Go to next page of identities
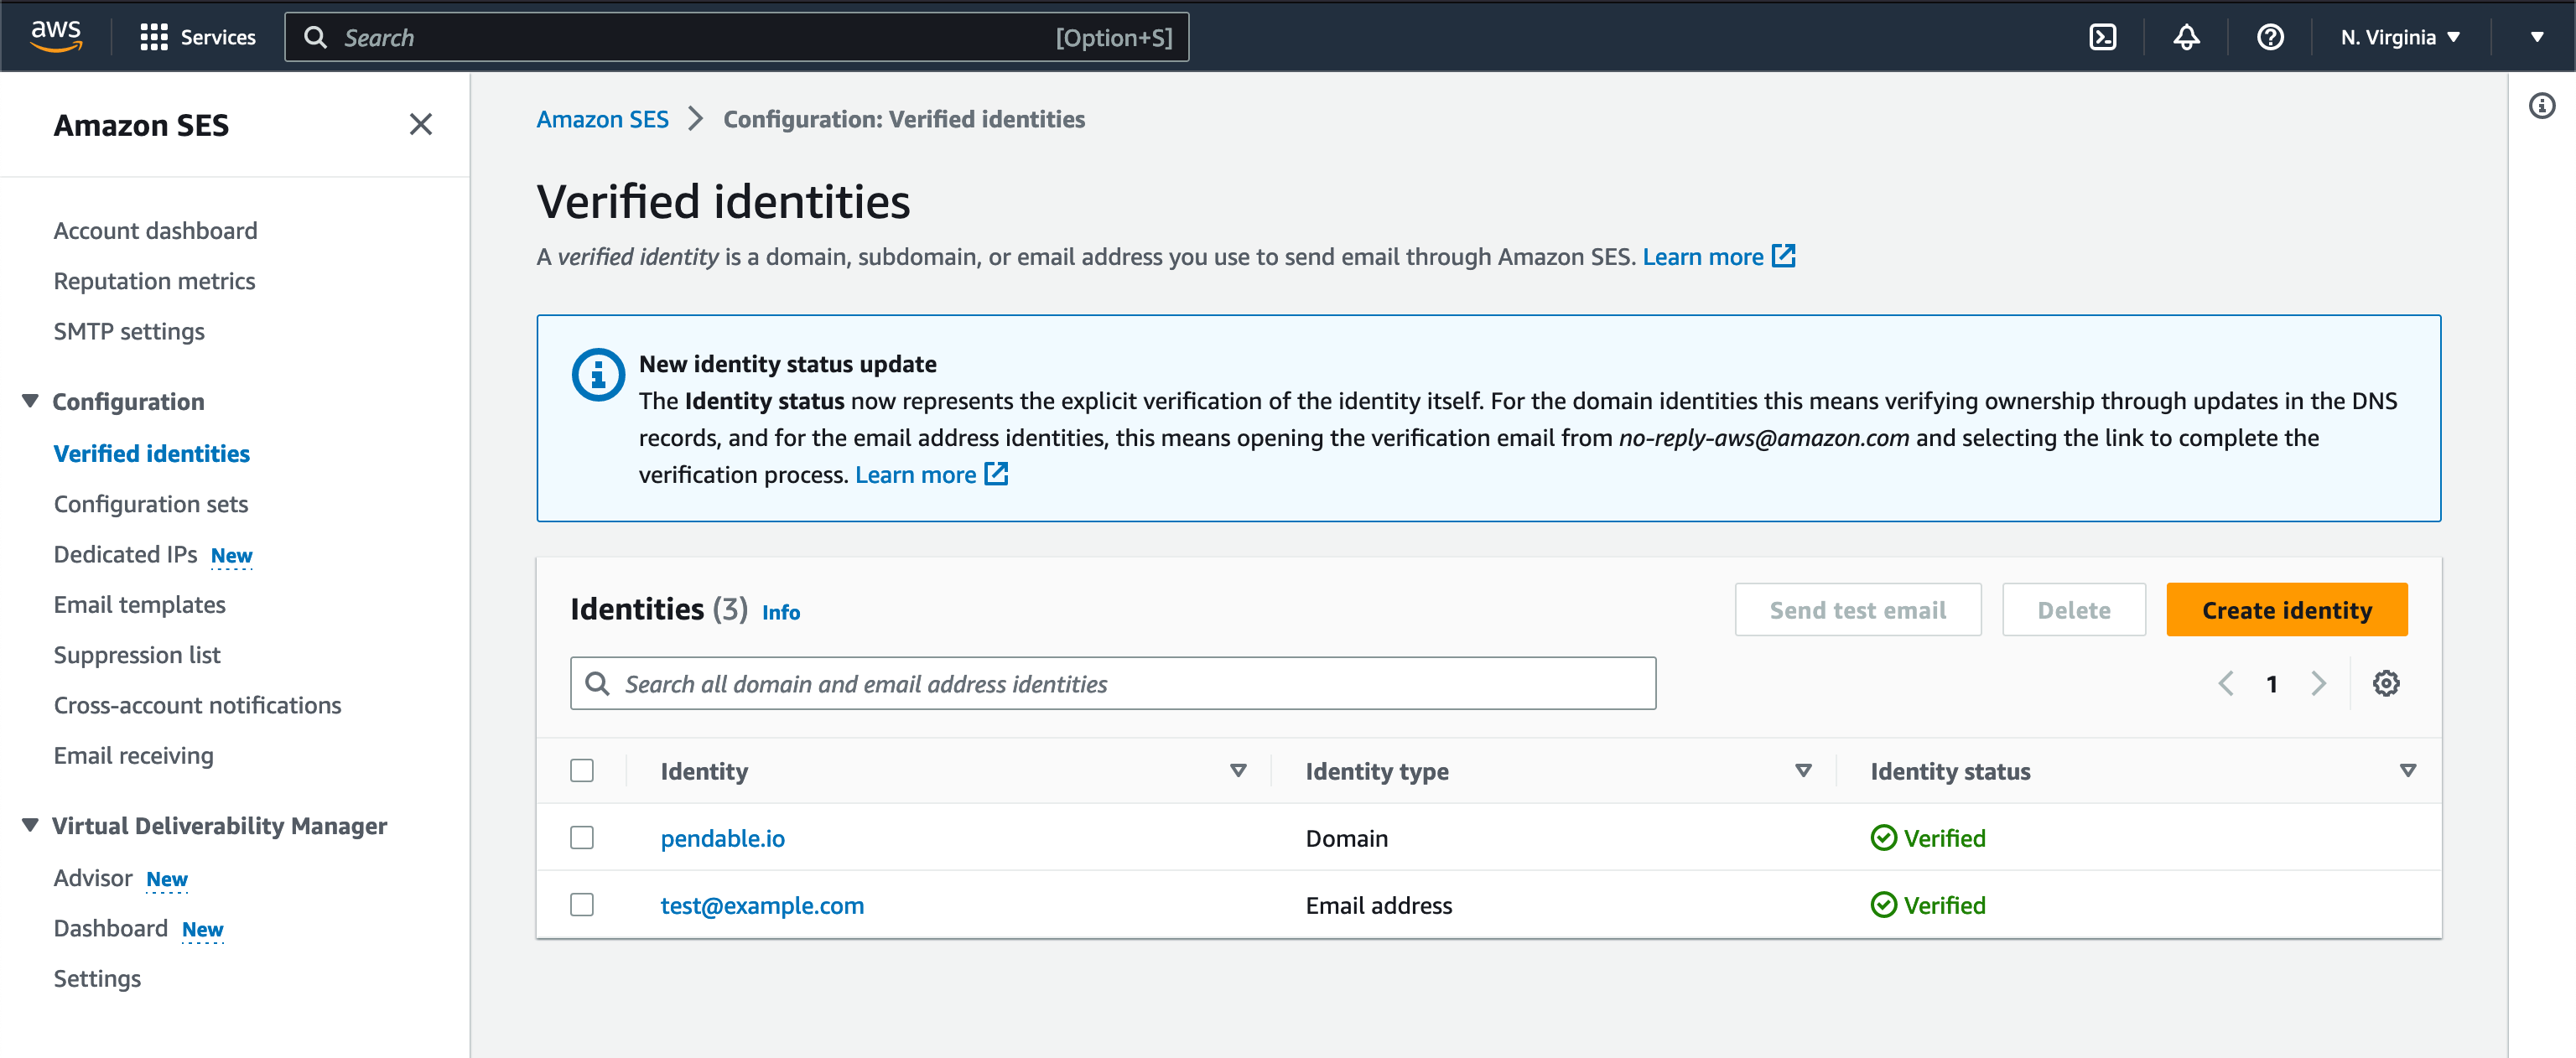Image resolution: width=2576 pixels, height=1058 pixels. 2318,683
